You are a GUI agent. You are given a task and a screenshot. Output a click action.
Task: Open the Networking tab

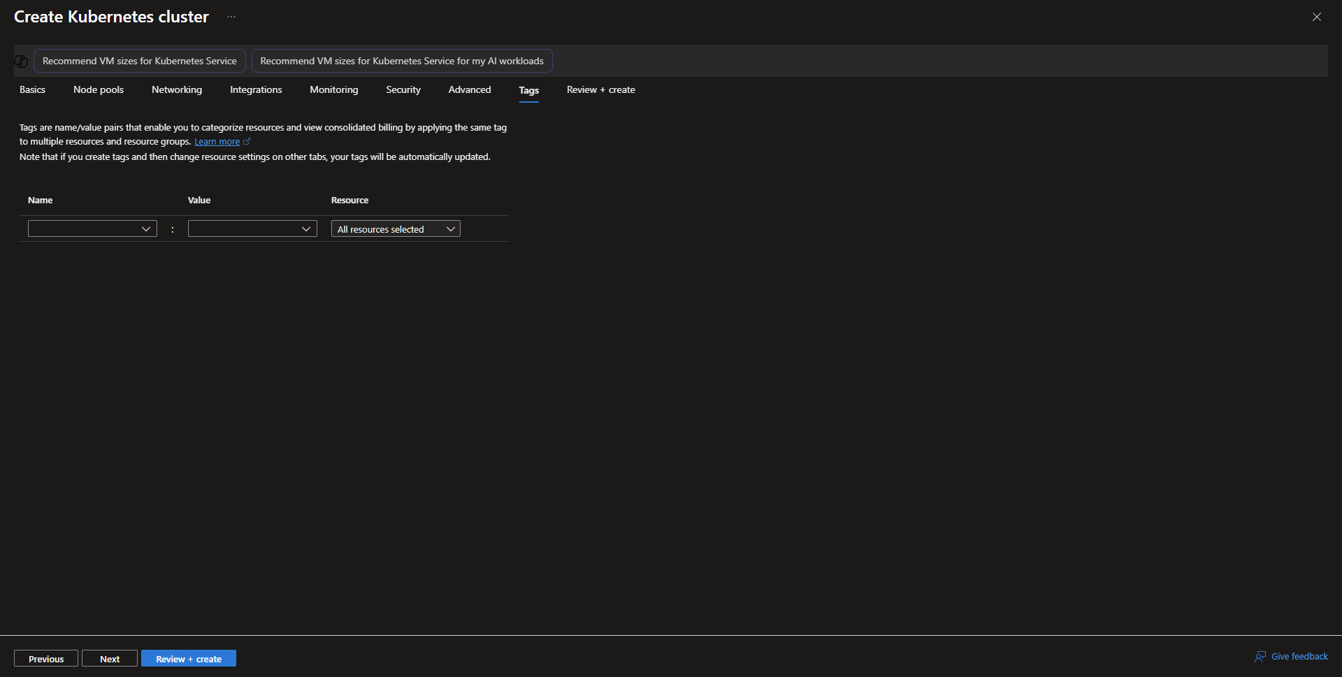coord(177,90)
